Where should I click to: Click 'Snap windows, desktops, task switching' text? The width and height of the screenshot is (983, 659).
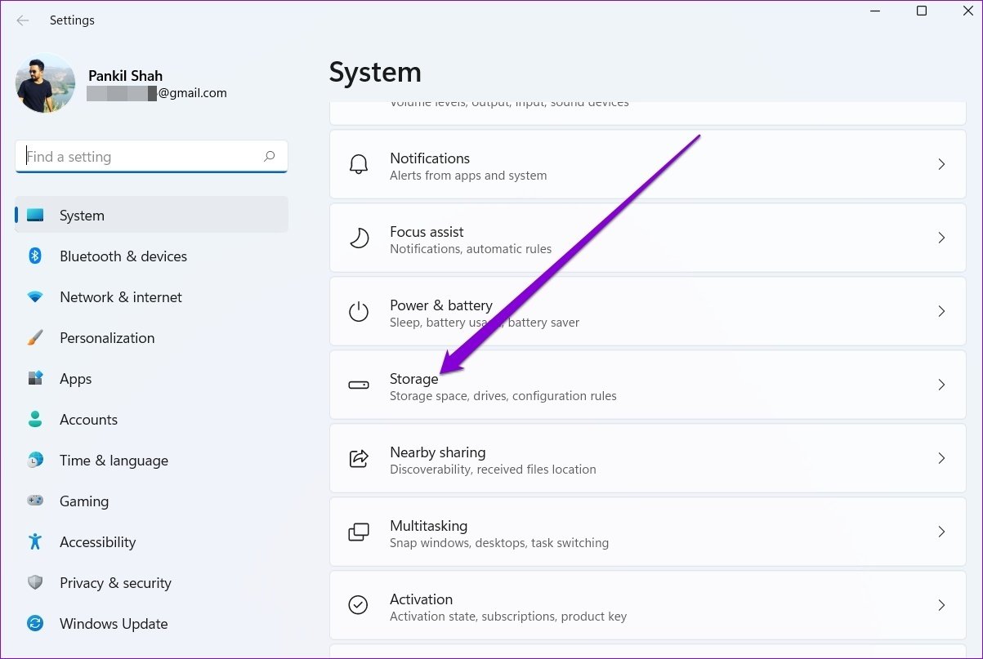click(499, 543)
